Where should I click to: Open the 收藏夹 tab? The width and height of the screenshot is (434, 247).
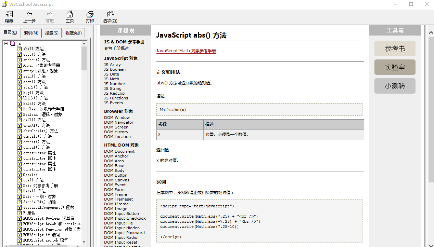[73, 32]
